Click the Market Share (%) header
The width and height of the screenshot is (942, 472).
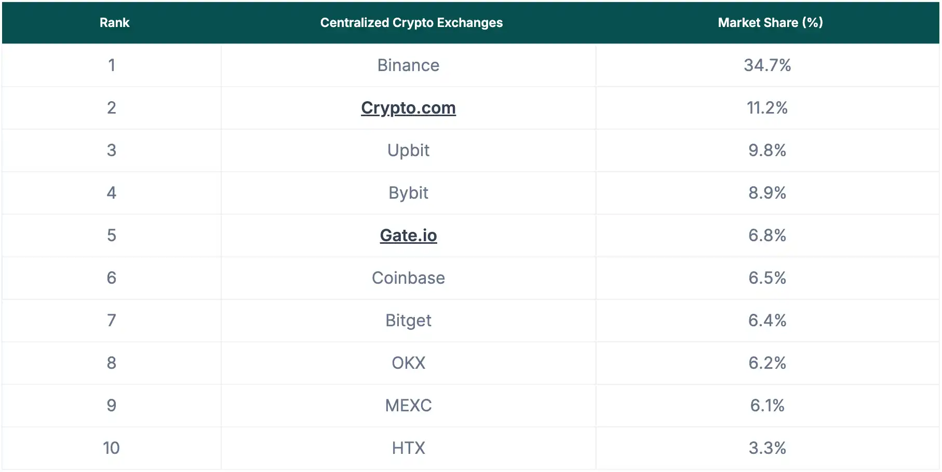pyautogui.click(x=770, y=23)
